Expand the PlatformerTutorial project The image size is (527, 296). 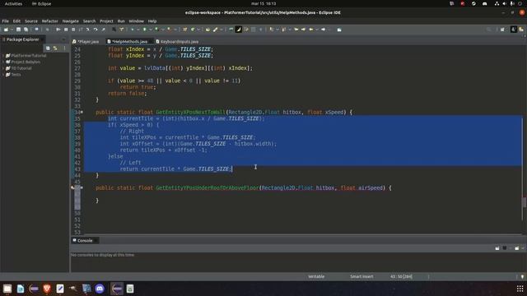point(3,56)
